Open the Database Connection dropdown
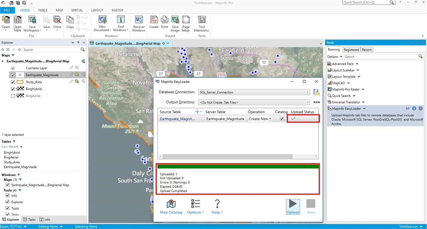 [x=307, y=92]
